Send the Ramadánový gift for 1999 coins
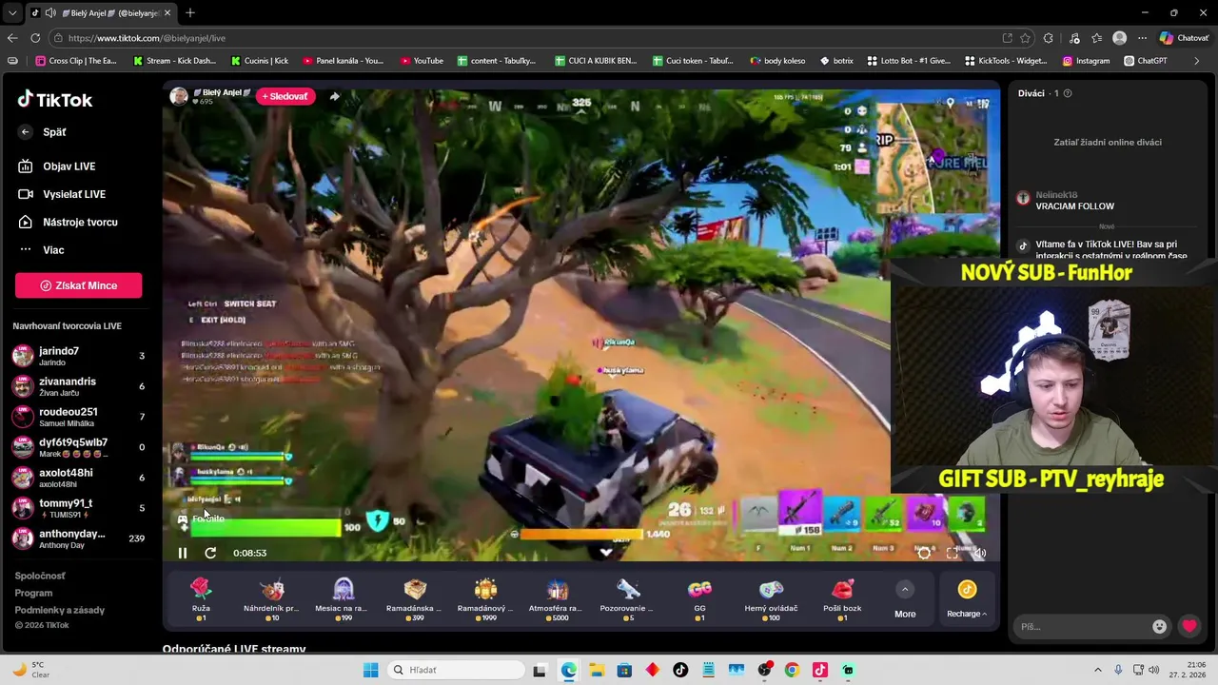 (485, 599)
